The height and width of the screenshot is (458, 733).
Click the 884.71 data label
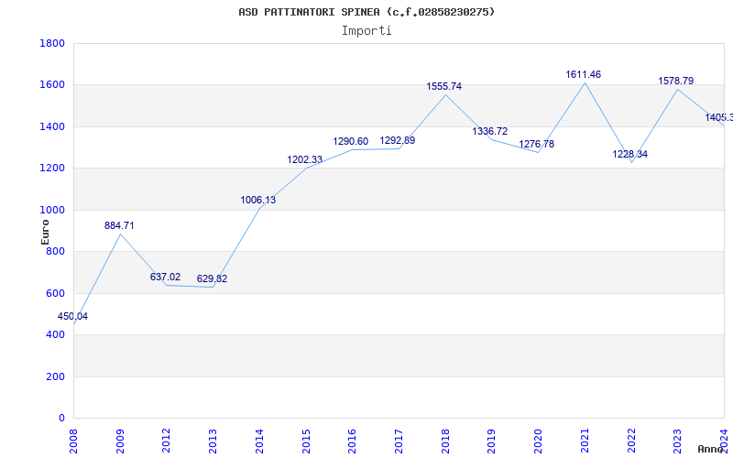point(119,225)
